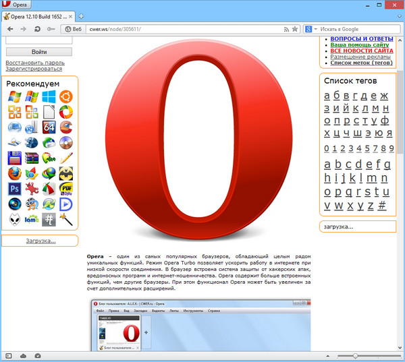Open the Opera main menu button
This screenshot has width=405, height=362.
pos(20,4)
